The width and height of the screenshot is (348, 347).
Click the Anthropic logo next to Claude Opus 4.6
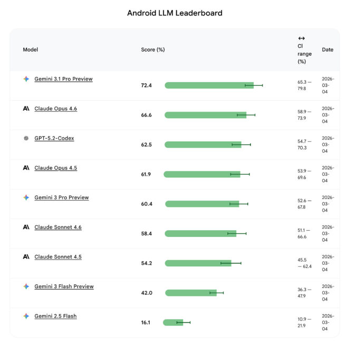point(26,108)
